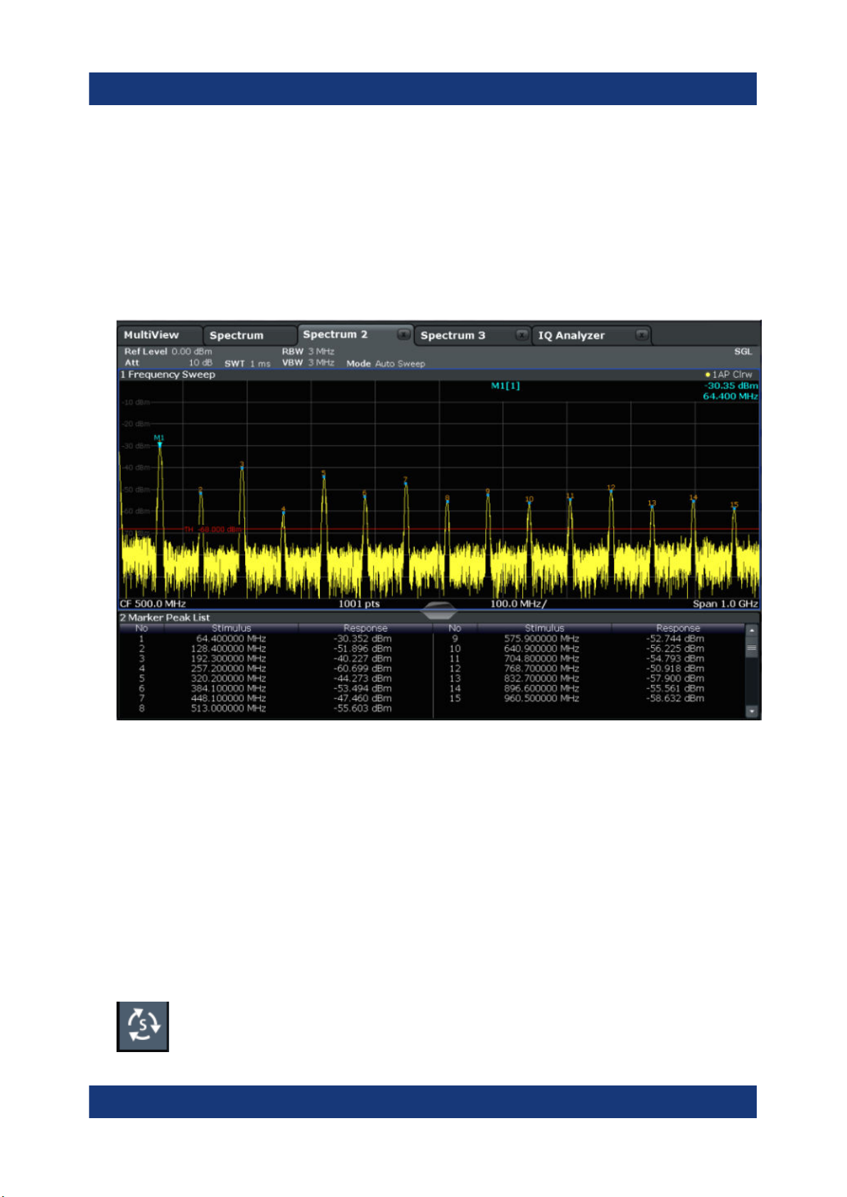Viewport: 847px width, 1197px height.
Task: Click the -30.35 dBm marker readout
Action: (x=731, y=386)
